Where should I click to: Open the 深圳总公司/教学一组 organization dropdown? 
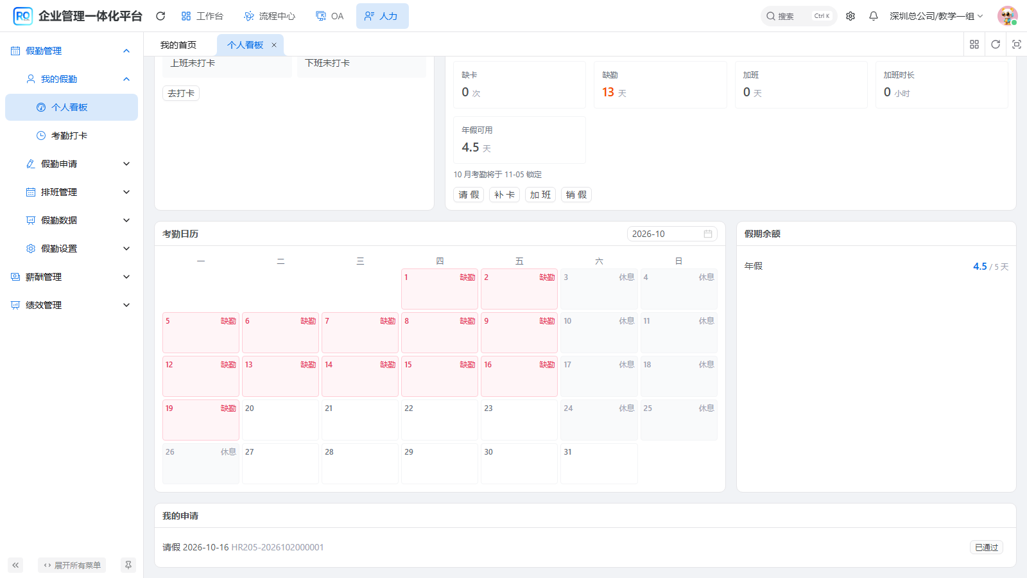point(936,16)
